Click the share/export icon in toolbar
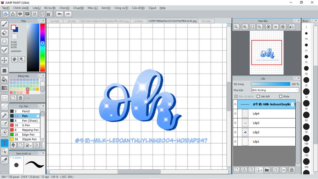 pos(13,14)
